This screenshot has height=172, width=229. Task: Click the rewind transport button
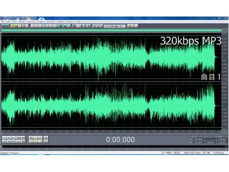[9, 141]
